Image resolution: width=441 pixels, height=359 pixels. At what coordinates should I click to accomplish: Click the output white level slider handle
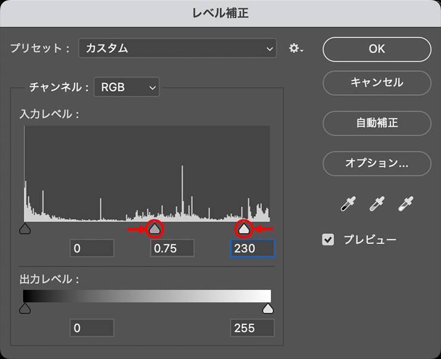(x=268, y=308)
